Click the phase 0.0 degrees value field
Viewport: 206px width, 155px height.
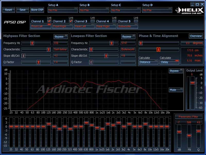point(192,43)
